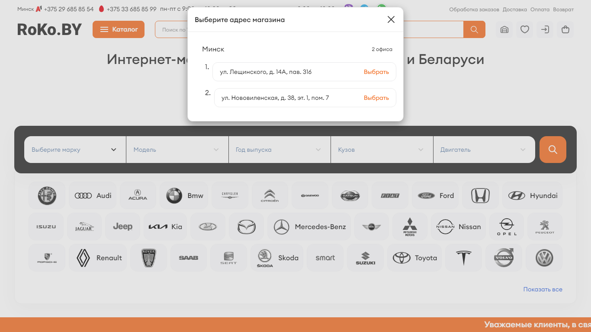The width and height of the screenshot is (591, 332).
Task: Select the Isuzu logo
Action: [46, 227]
